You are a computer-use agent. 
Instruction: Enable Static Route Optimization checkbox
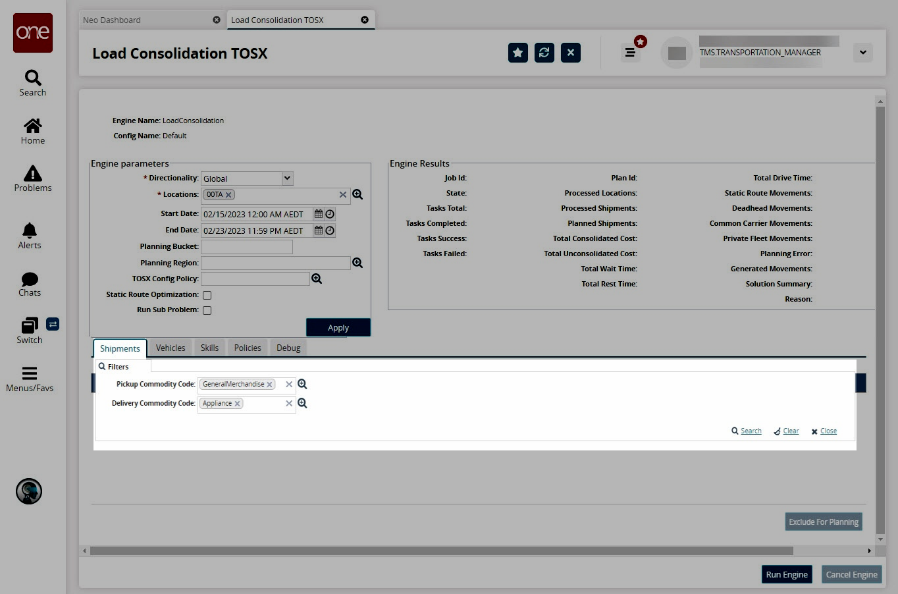pyautogui.click(x=207, y=295)
